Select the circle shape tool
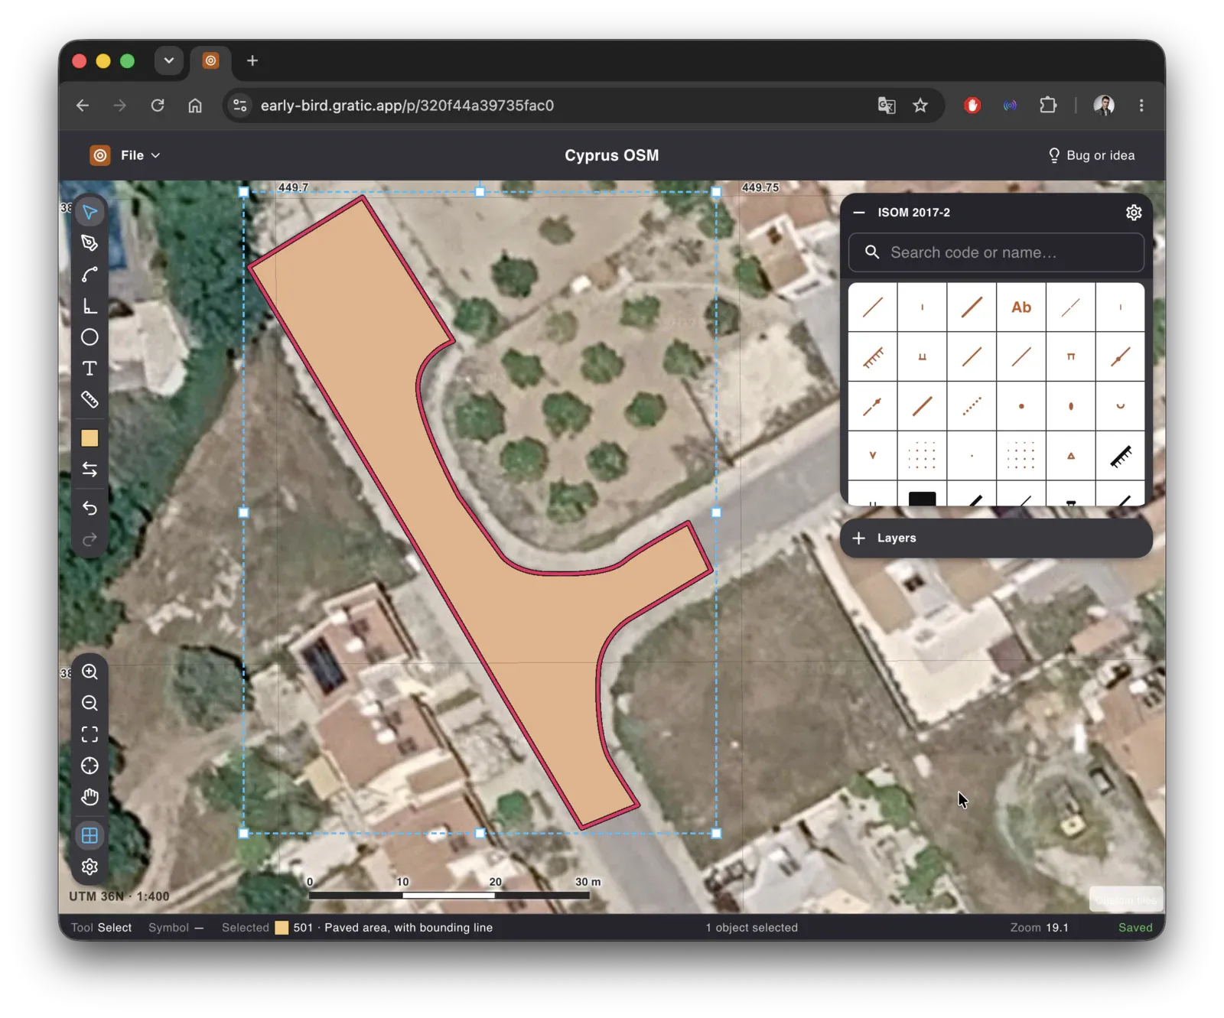The height and width of the screenshot is (1018, 1224). click(90, 337)
